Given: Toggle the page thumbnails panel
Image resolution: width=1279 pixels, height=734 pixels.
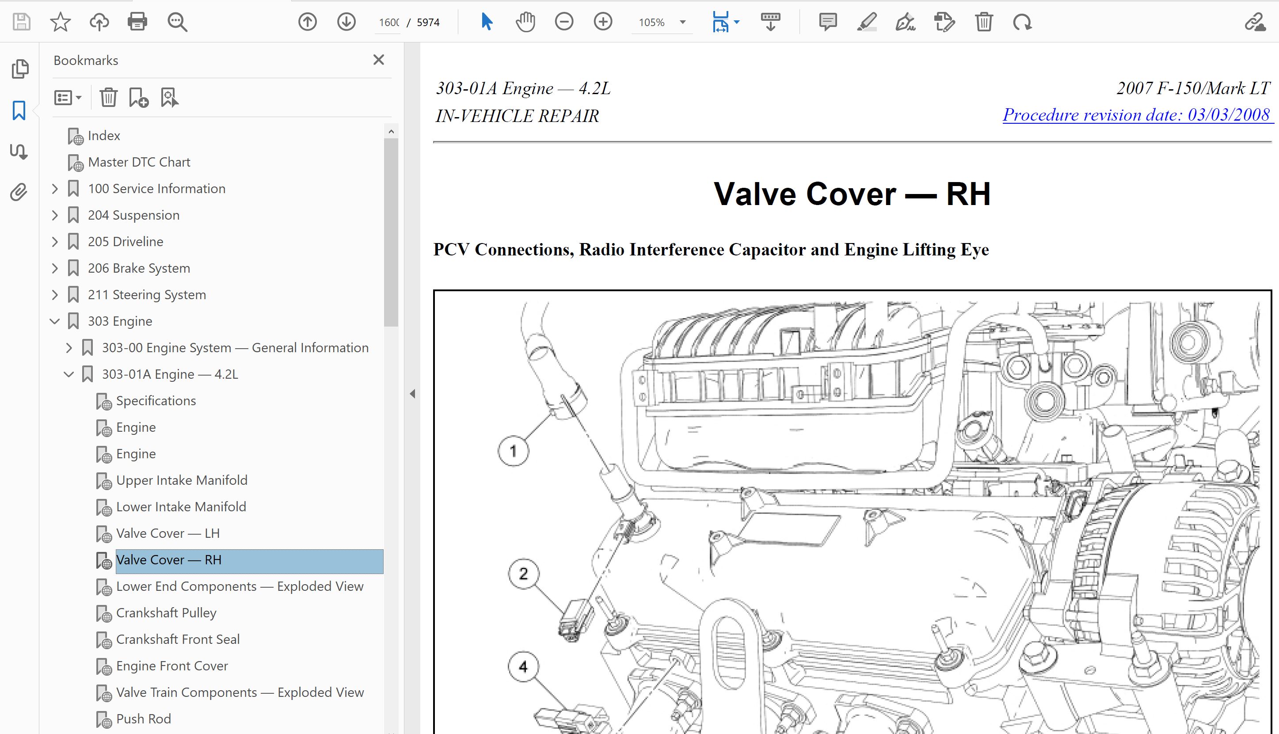Looking at the screenshot, I should click(19, 69).
